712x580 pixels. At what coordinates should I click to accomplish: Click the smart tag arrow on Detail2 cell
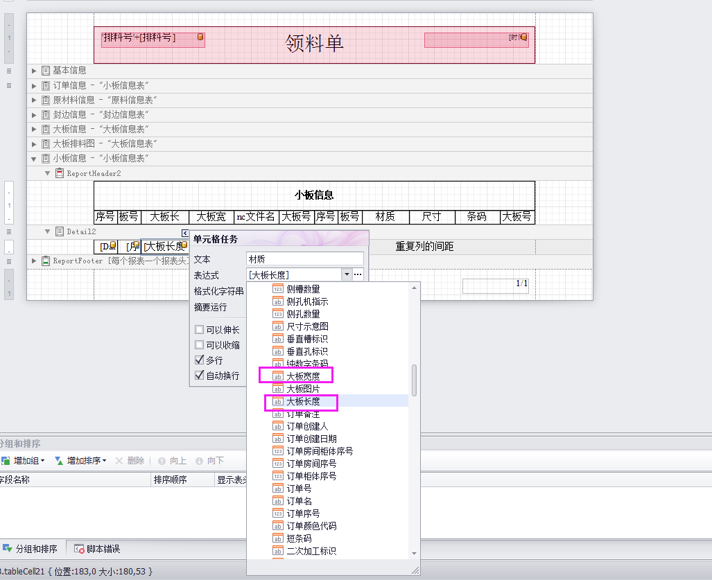(185, 233)
